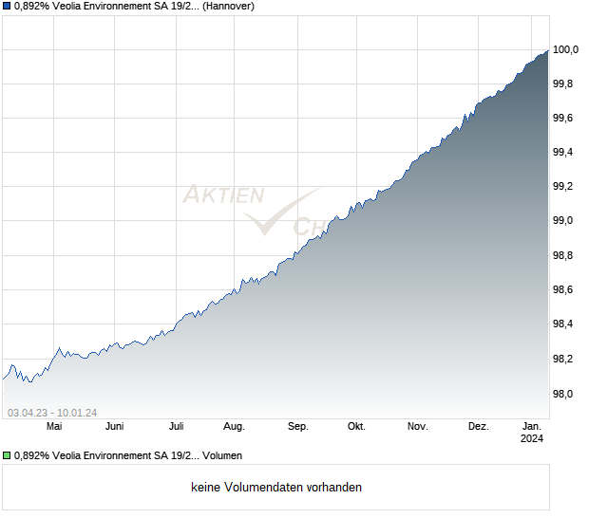Click the 'Okt.' x-axis label
This screenshot has height=518, width=589.
[356, 426]
